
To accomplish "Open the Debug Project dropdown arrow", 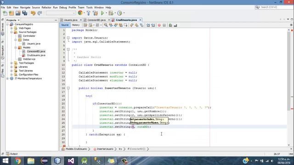I will pos(115,13).
